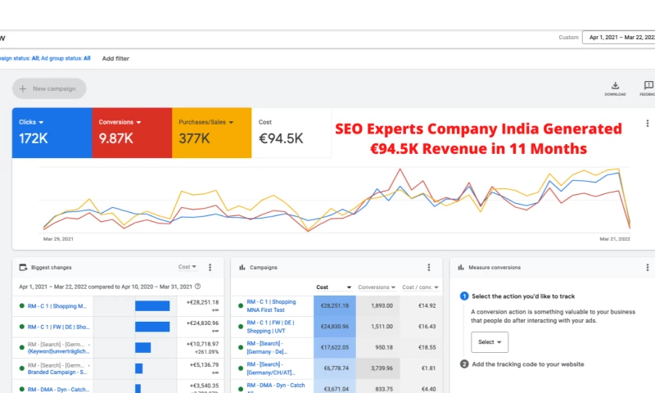The image size is (655, 393).
Task: Click the Campaigns bar chart icon
Action: pos(242,267)
